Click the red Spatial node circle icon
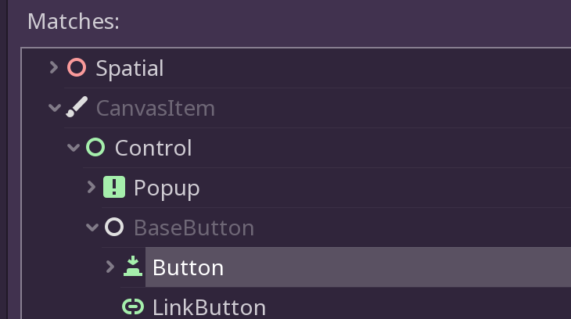 point(77,68)
